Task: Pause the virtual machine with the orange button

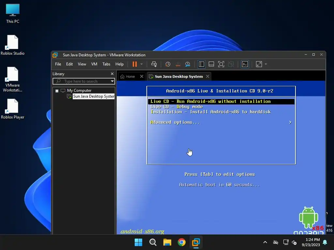Action: tap(135, 64)
